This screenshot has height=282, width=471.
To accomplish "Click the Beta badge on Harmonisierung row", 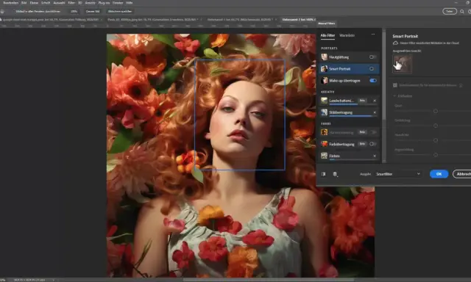I will click(x=362, y=132).
